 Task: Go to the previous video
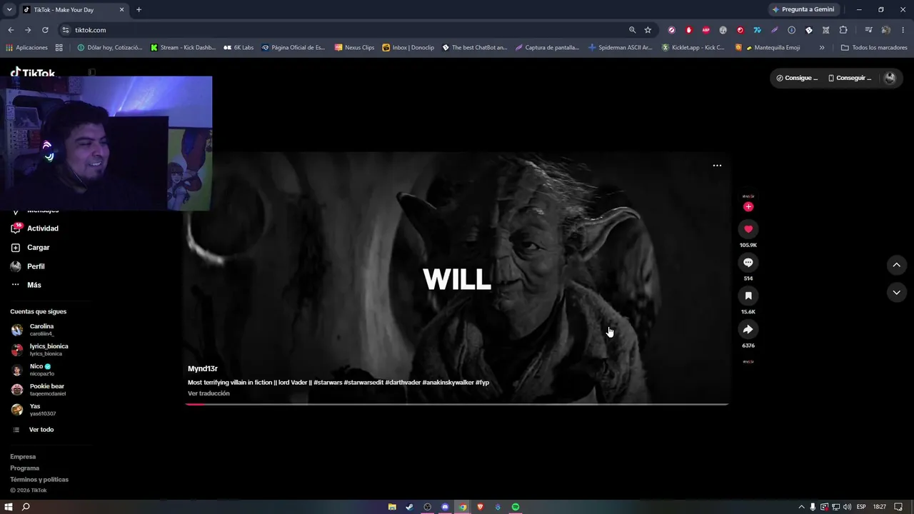pos(896,266)
